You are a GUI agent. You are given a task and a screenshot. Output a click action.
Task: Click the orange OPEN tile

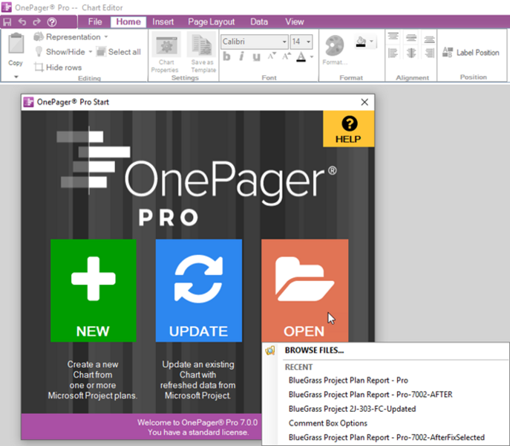pyautogui.click(x=305, y=291)
